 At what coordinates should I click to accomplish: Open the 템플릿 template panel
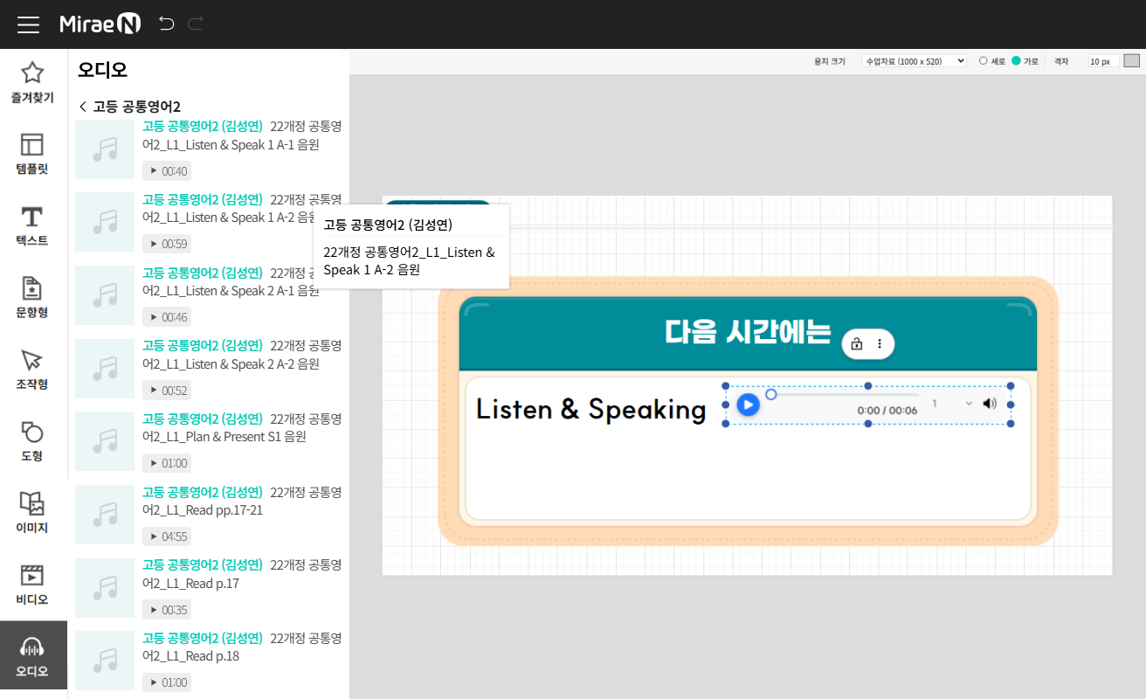pos(32,155)
